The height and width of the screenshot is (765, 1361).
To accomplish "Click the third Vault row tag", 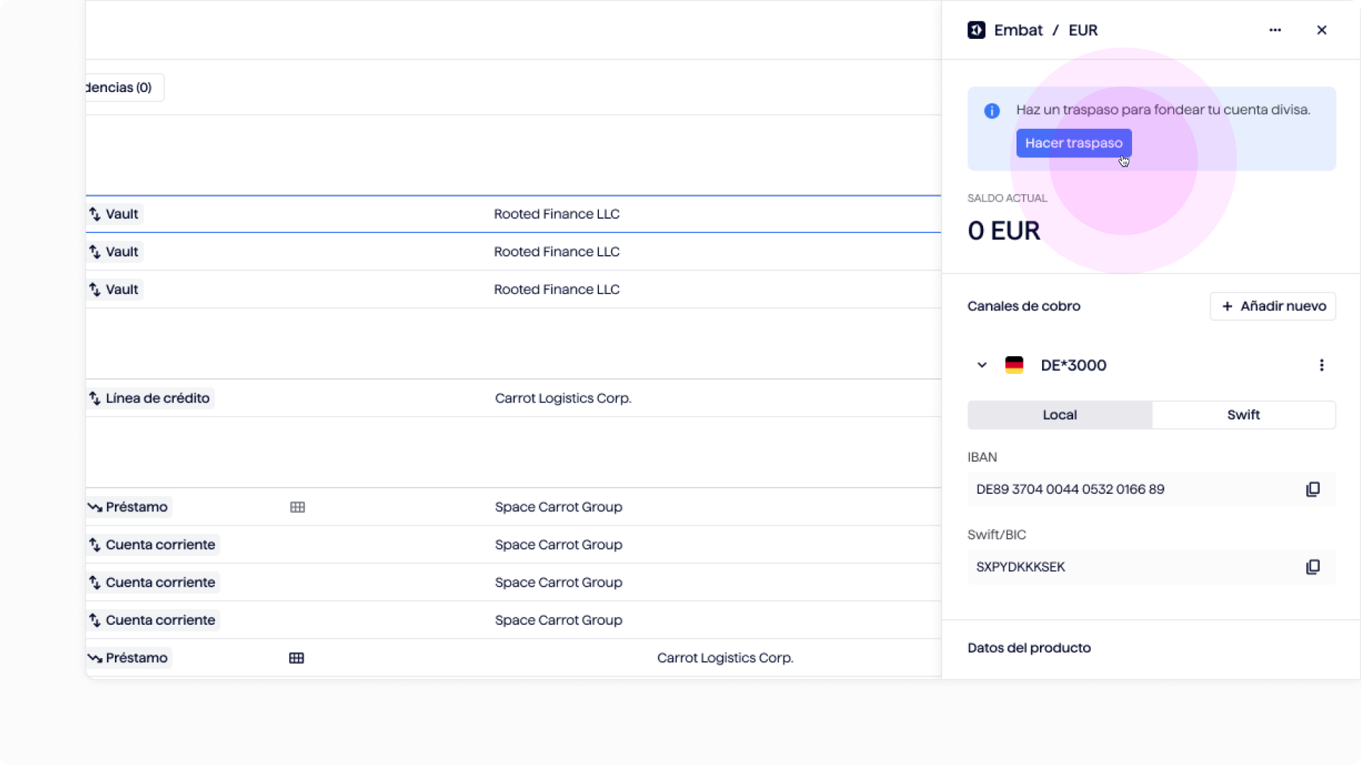I will point(114,290).
